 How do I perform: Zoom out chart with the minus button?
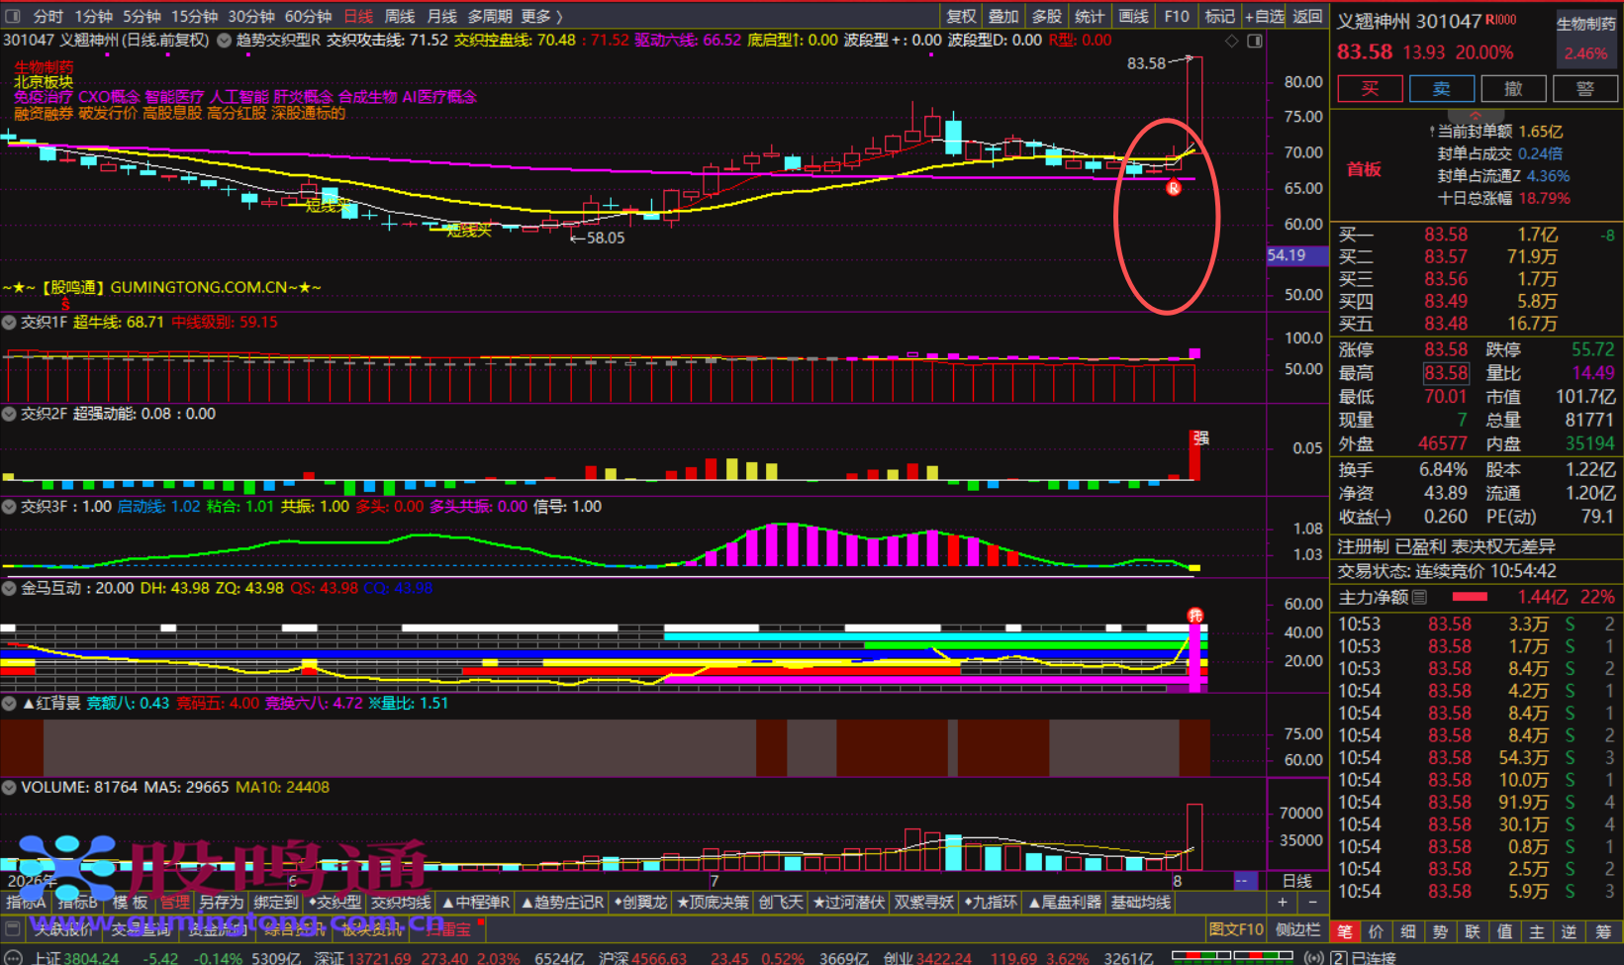1313,903
